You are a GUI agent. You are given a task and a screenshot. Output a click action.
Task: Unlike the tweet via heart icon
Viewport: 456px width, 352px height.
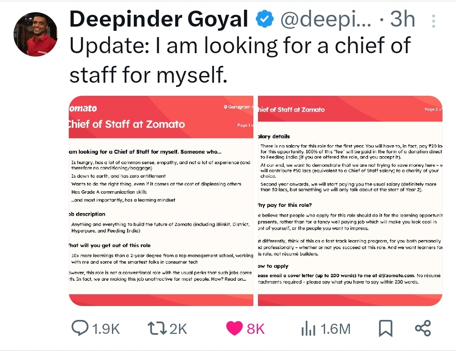(235, 328)
